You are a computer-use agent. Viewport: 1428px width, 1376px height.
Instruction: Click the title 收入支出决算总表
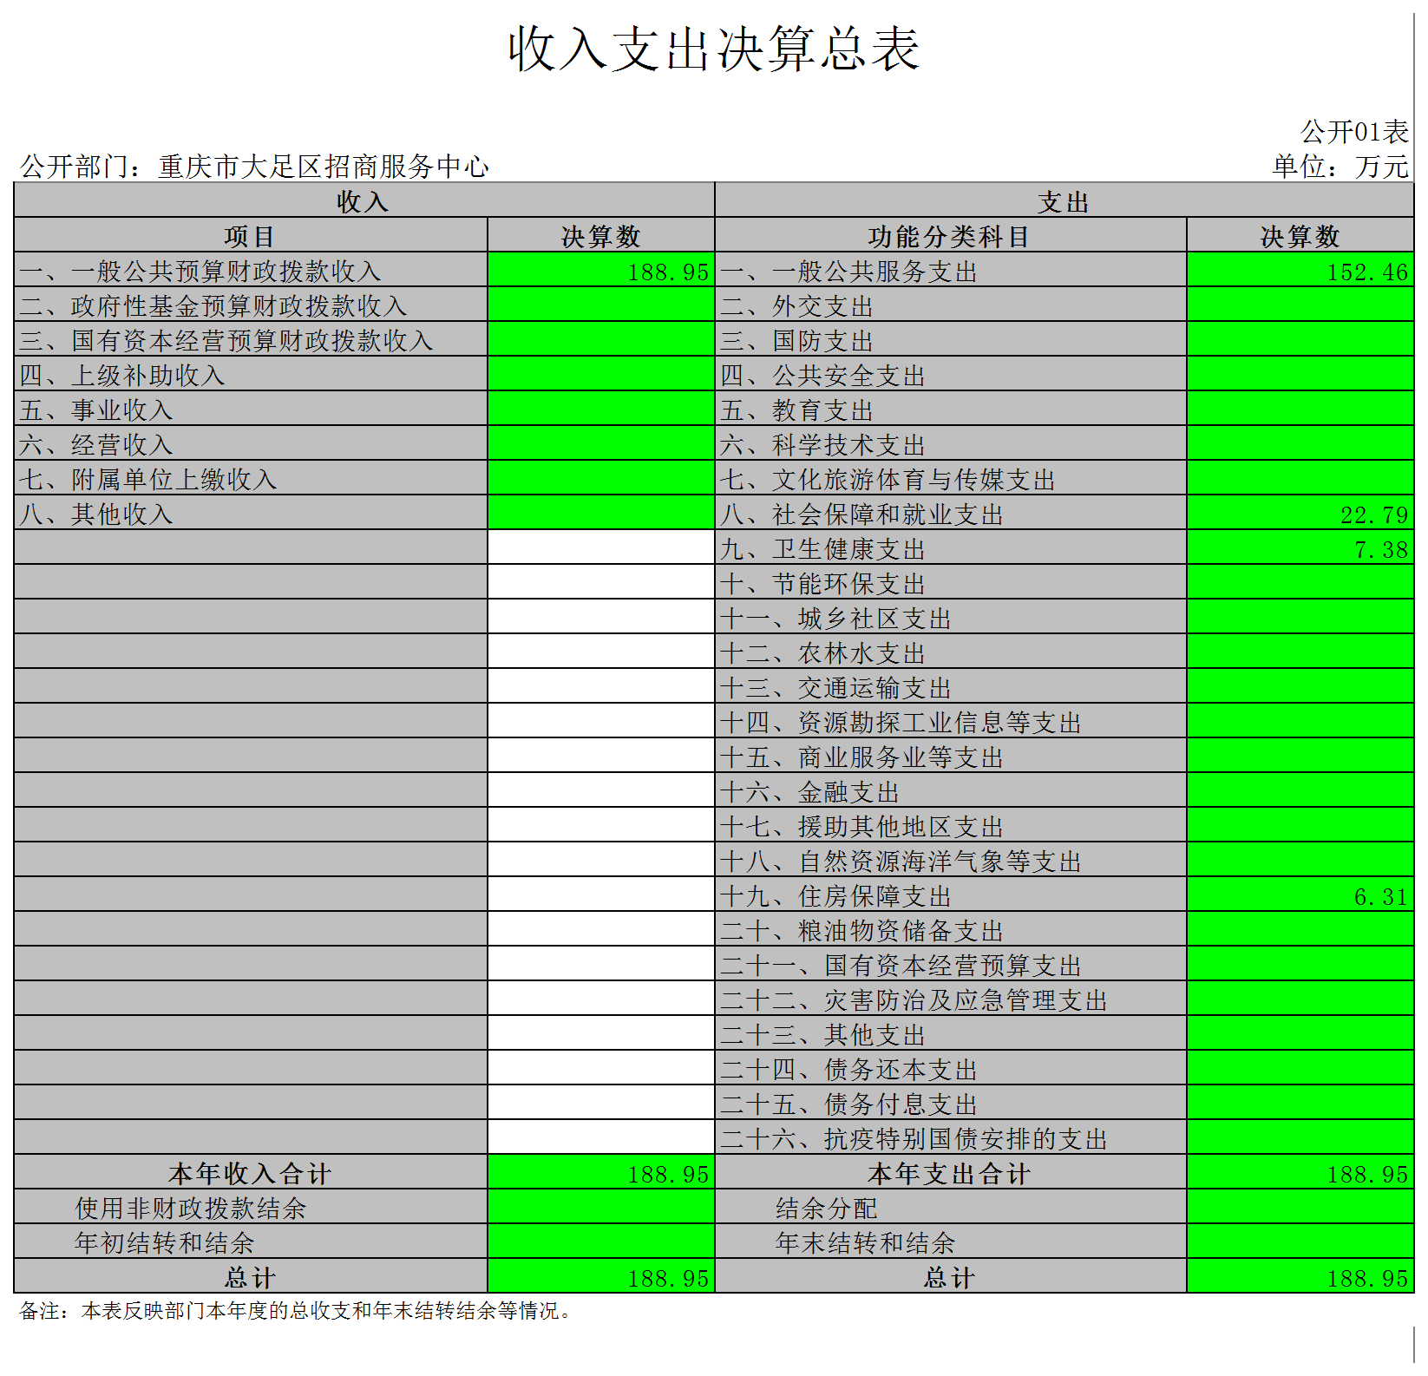[x=713, y=48]
